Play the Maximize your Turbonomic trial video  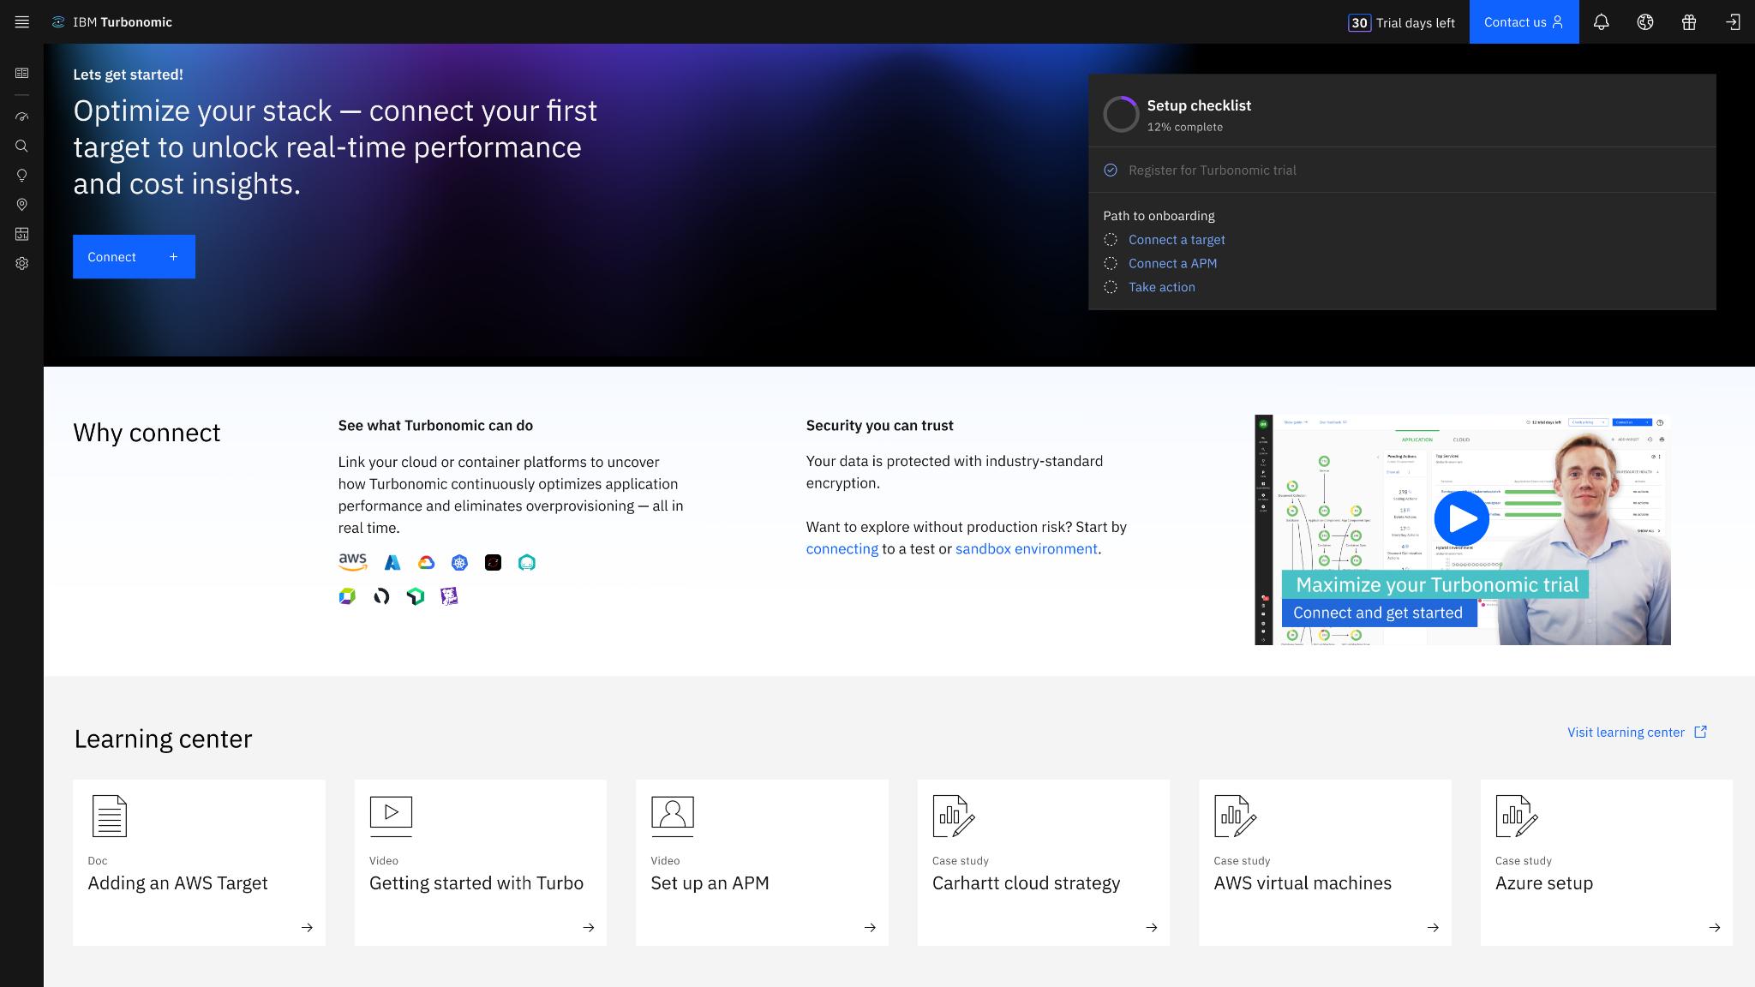(1461, 518)
